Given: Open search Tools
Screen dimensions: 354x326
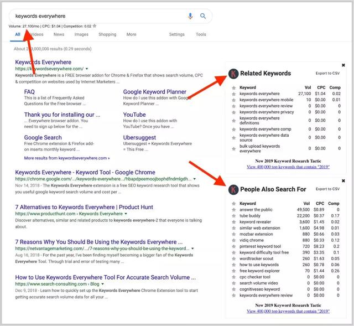Looking at the screenshot, I should tap(201, 34).
